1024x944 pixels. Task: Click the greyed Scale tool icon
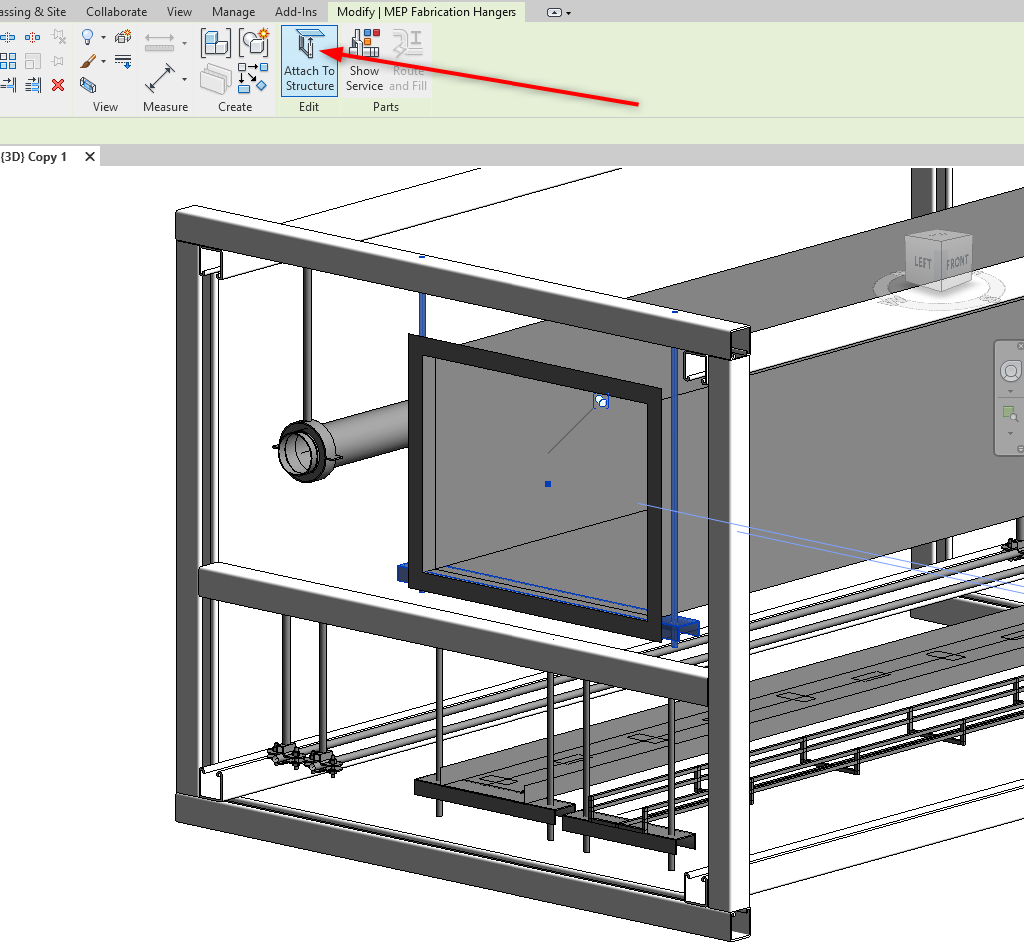32,61
